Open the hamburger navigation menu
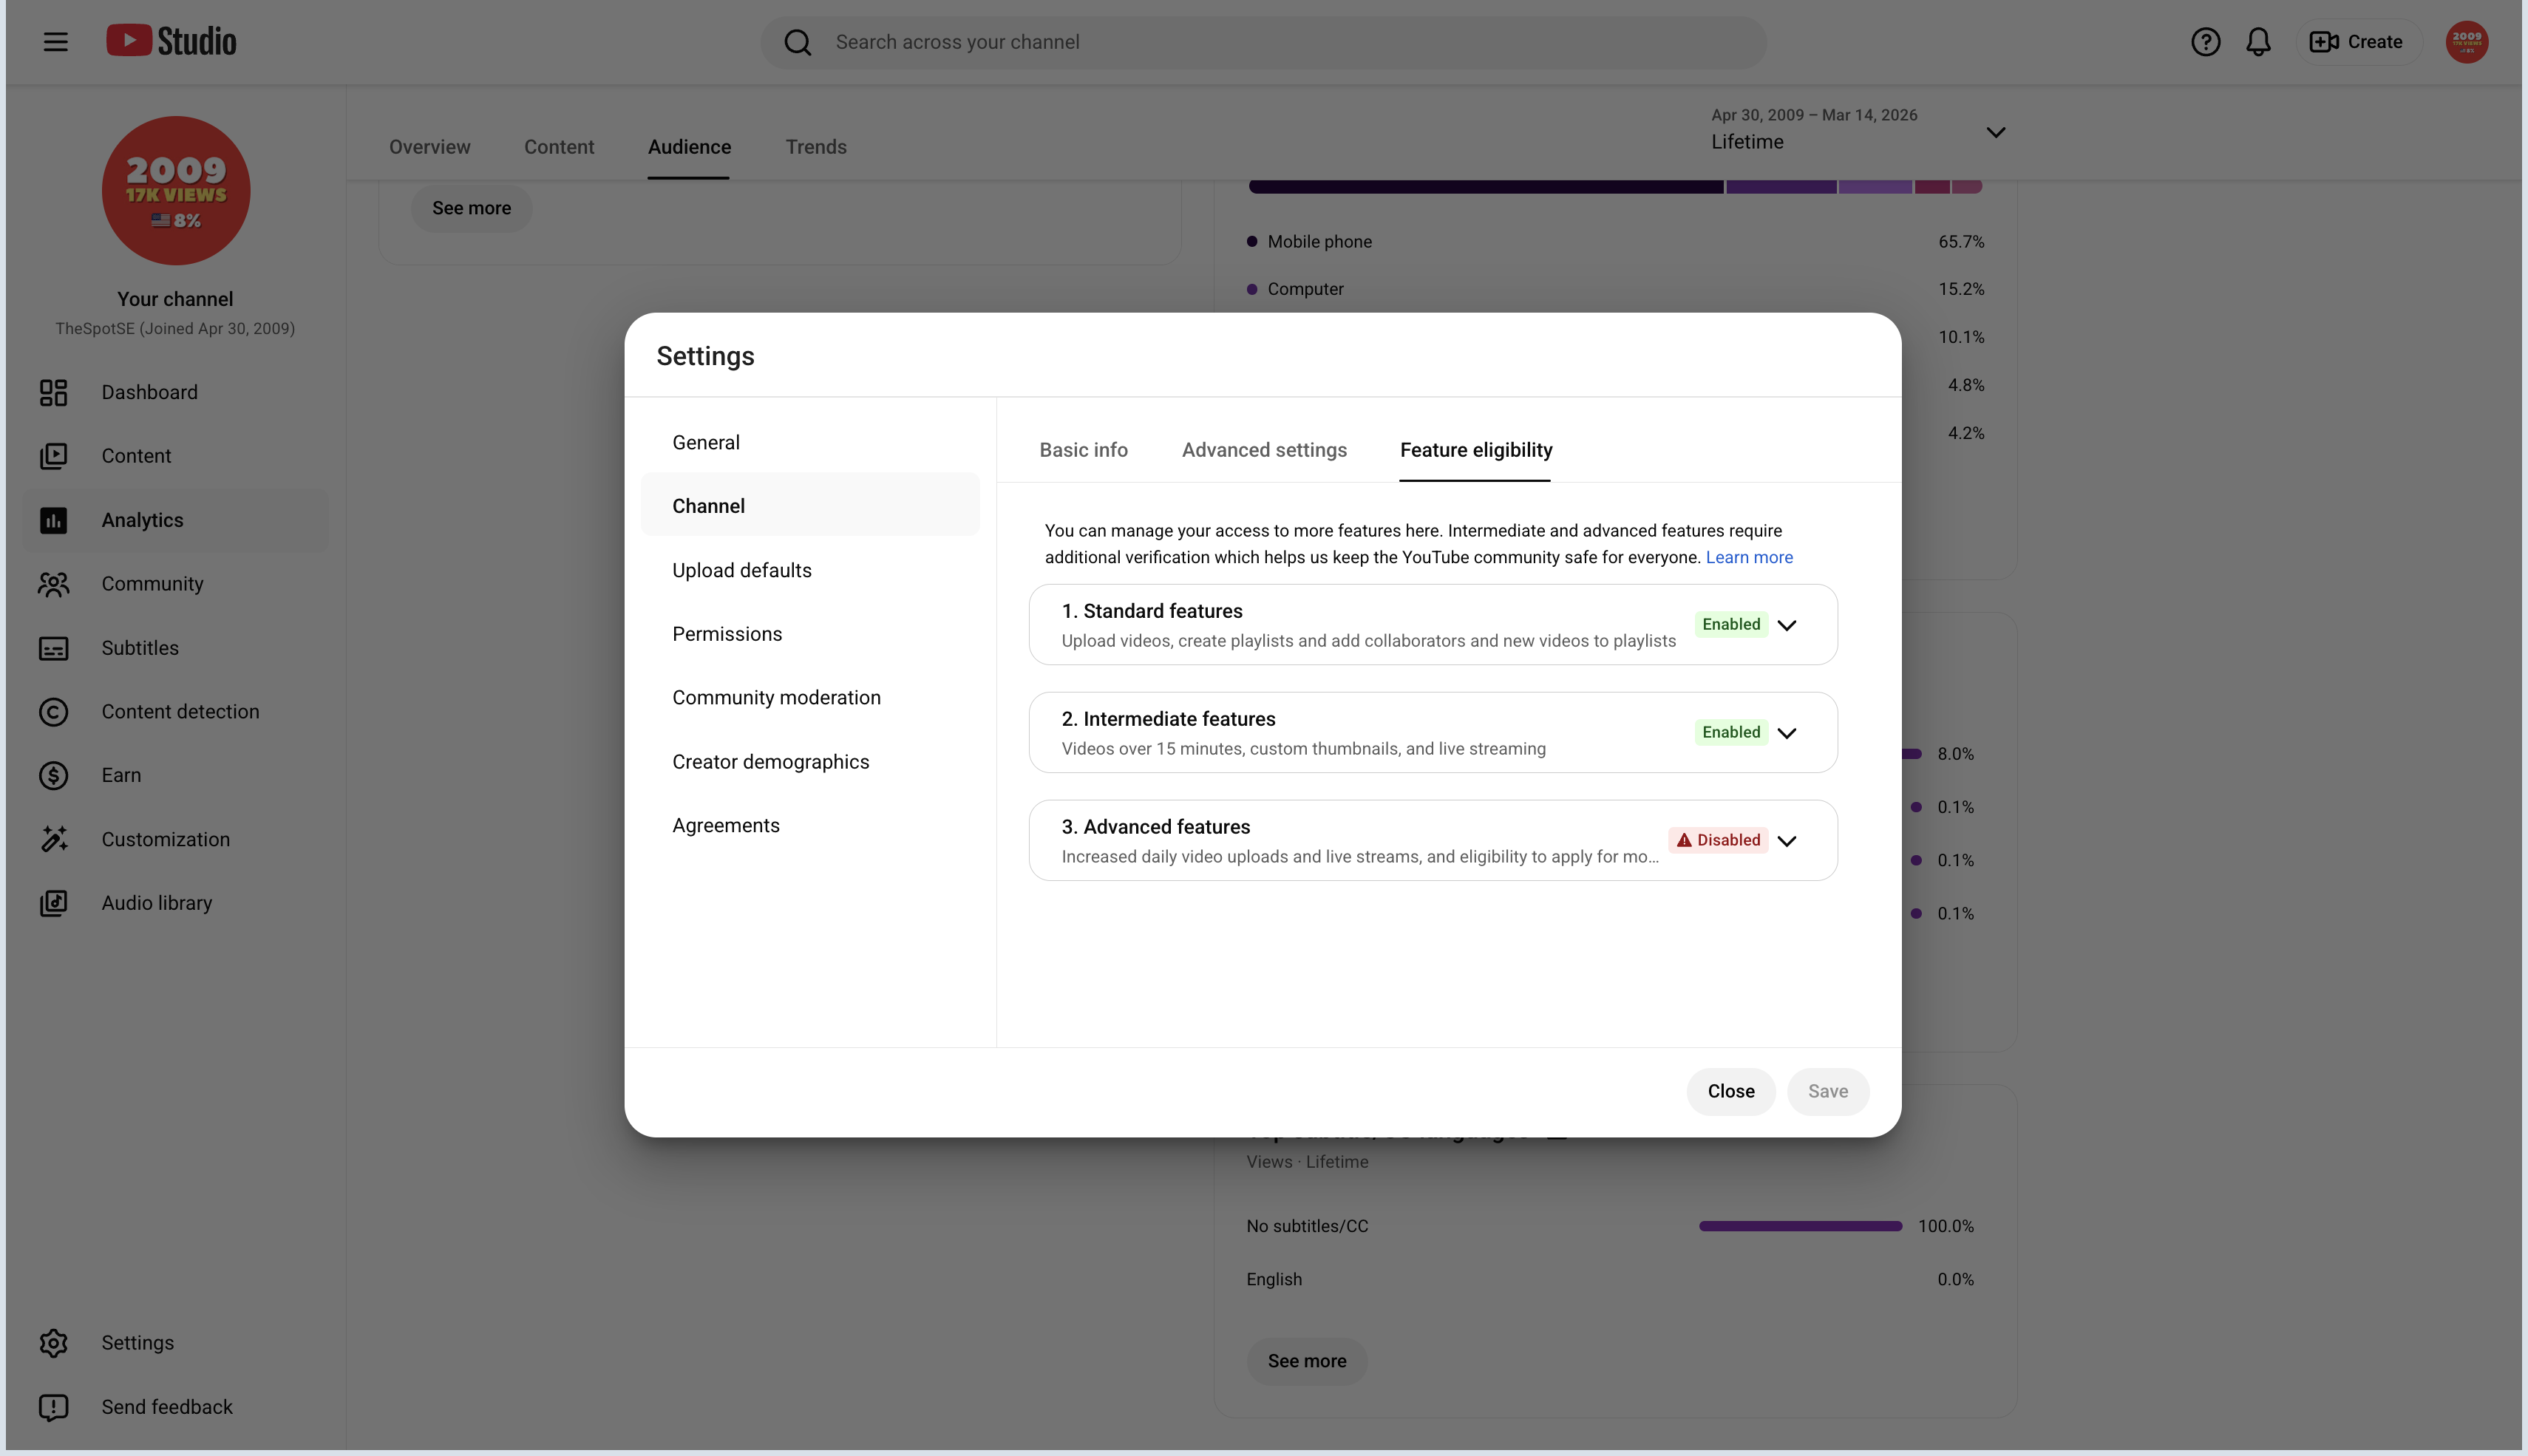This screenshot has width=2528, height=1456. point(55,42)
